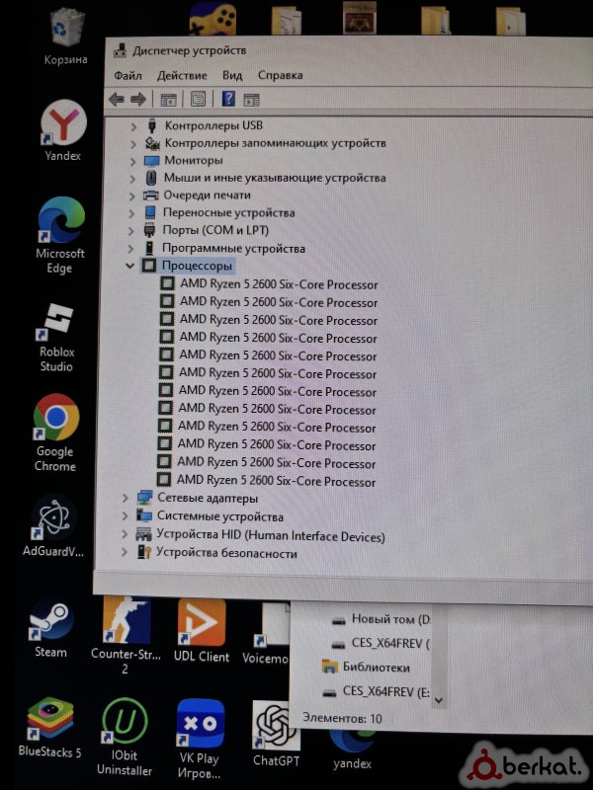Screen dimensions: 593x790
Task: Click the Back arrow in Device Manager toolbar
Action: [x=117, y=99]
